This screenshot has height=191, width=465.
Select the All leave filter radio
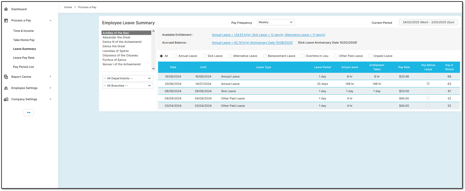[161, 56]
